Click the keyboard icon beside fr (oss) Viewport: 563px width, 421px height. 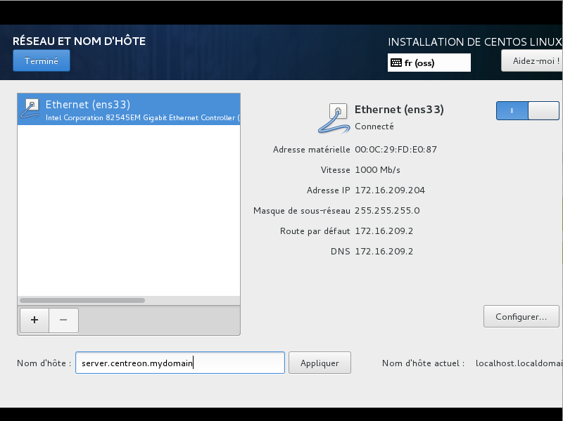[x=396, y=63]
